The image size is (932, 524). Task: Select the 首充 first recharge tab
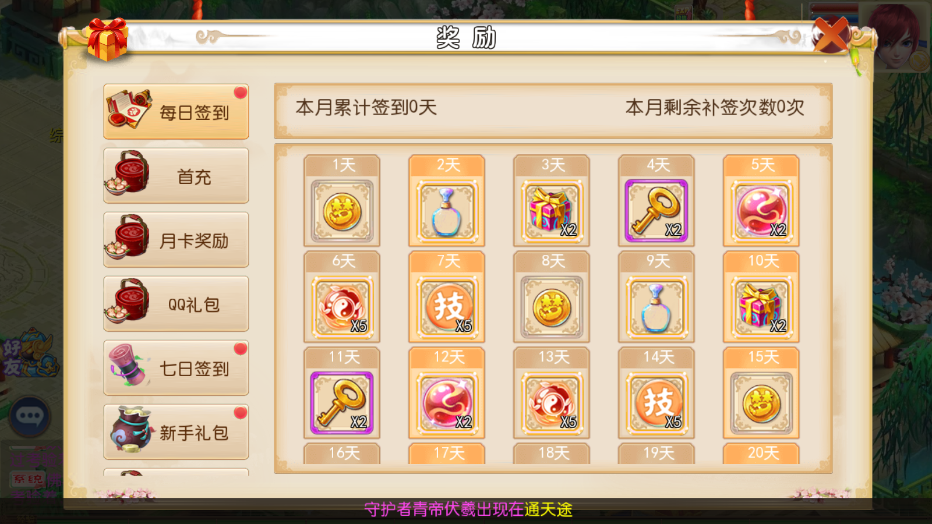176,176
